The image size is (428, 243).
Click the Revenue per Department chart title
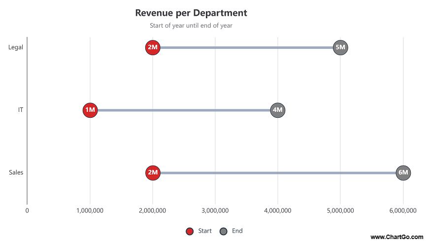[x=191, y=13]
